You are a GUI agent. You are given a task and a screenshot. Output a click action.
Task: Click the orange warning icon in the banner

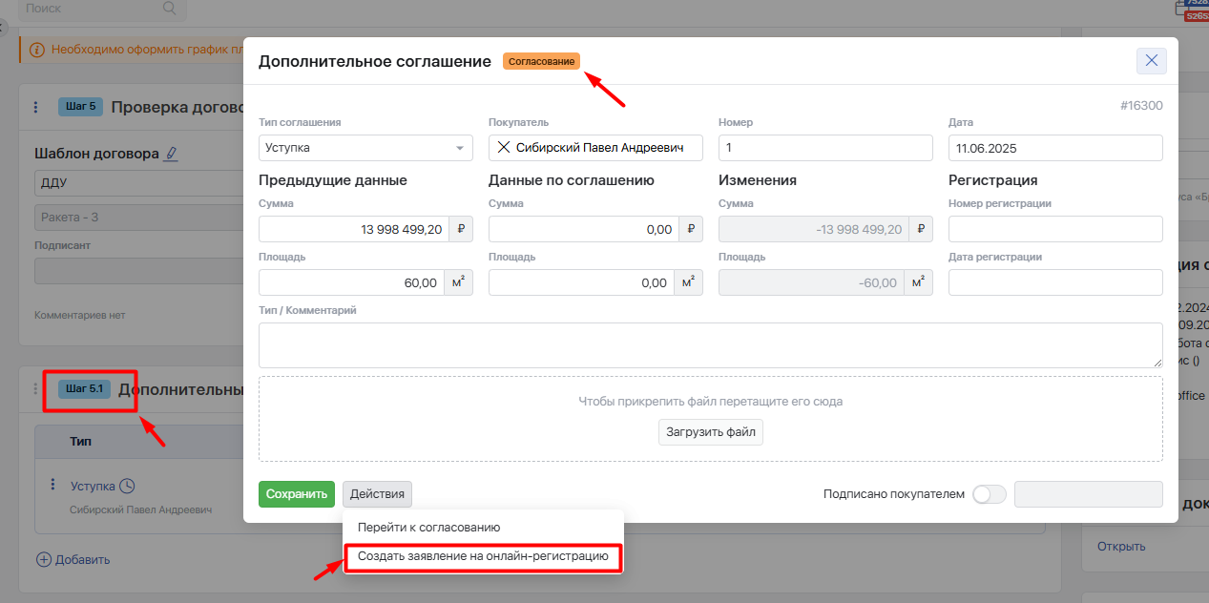(37, 49)
